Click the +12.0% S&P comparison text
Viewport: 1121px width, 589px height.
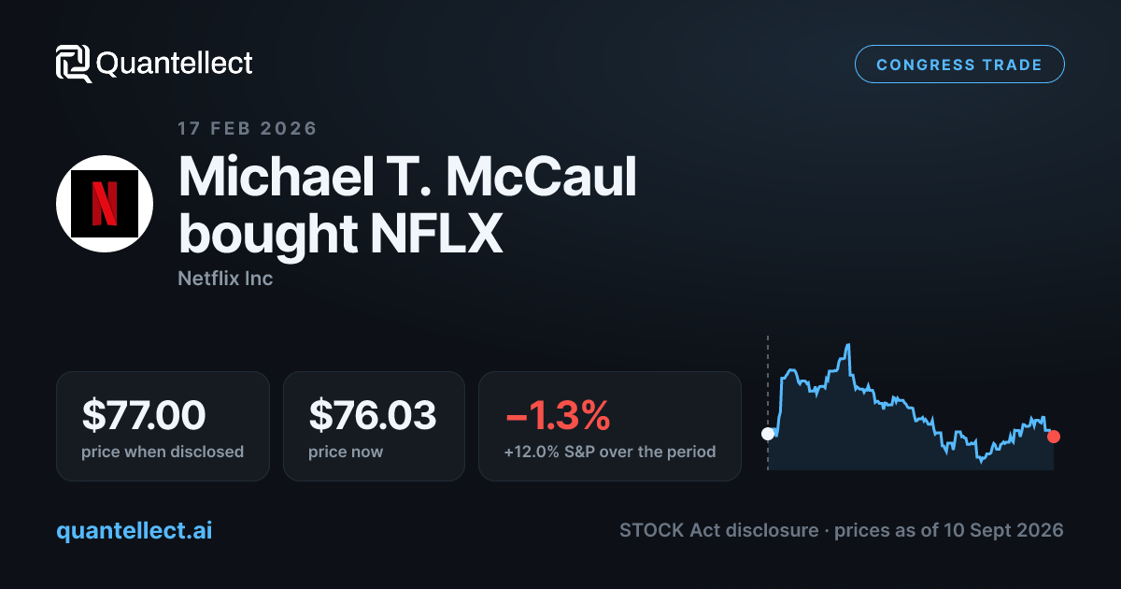pos(610,452)
